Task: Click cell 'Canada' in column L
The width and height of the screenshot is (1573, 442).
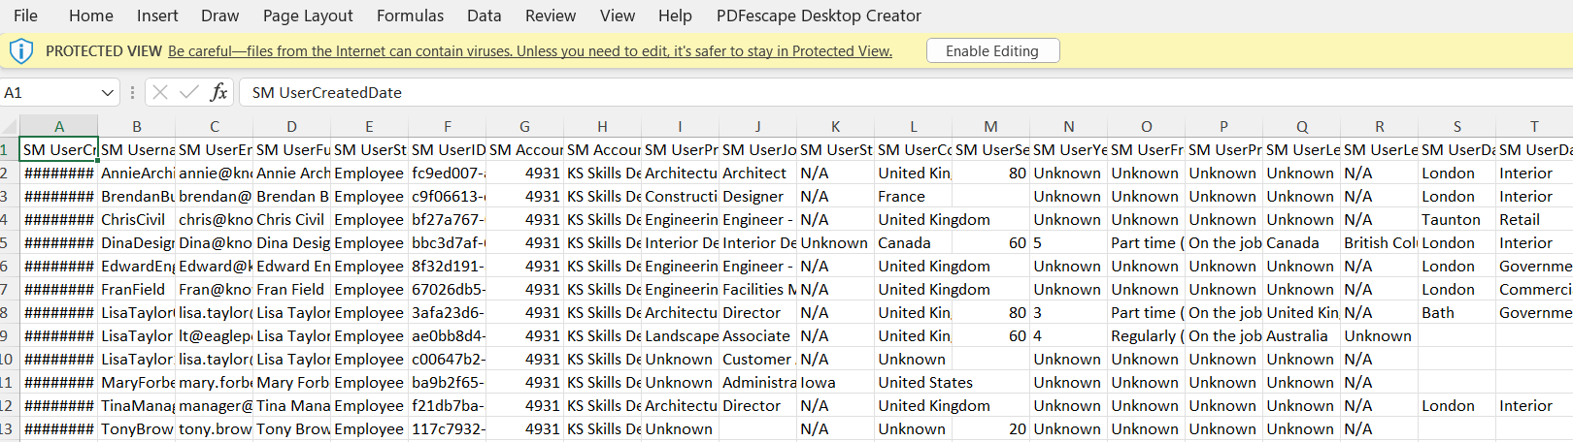Action: click(914, 243)
